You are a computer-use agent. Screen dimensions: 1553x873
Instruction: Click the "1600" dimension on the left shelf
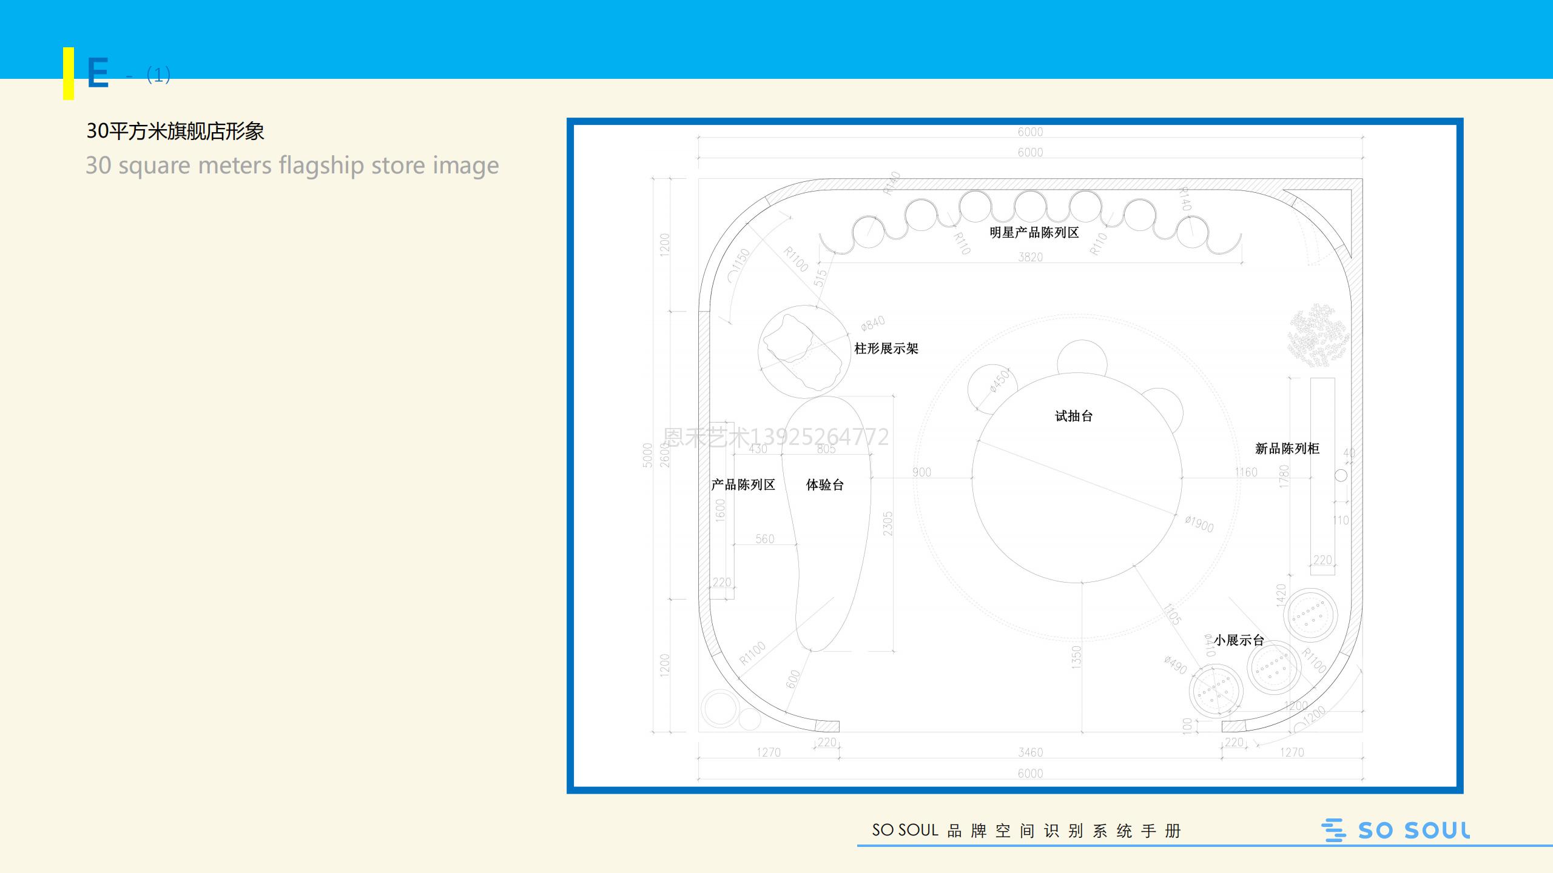(x=720, y=510)
